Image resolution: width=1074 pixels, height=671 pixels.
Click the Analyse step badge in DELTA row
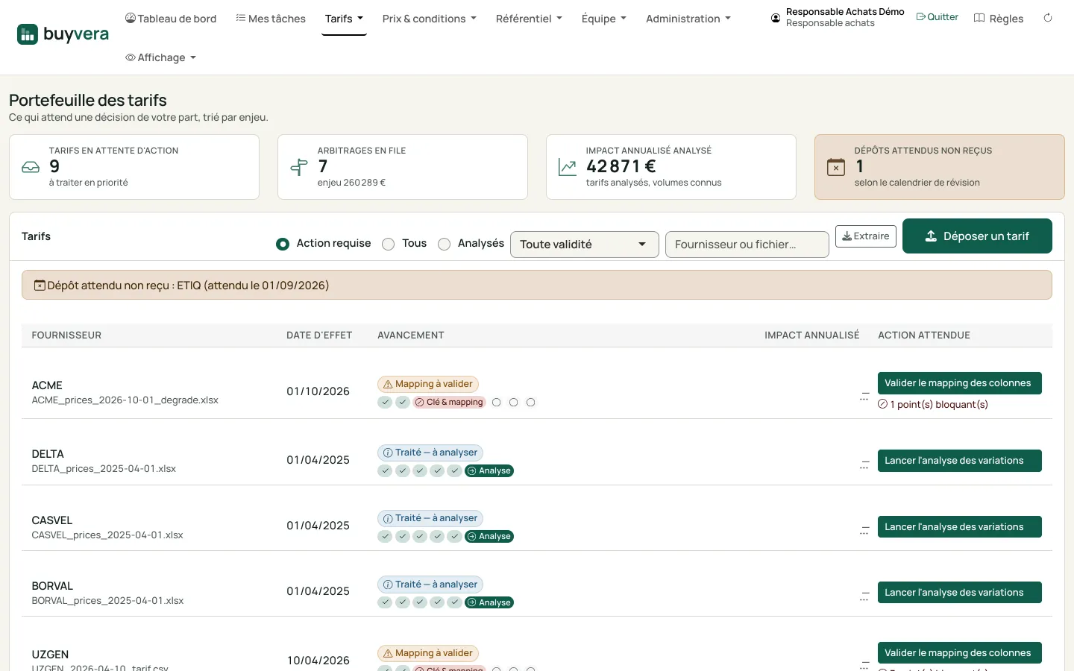(x=489, y=471)
